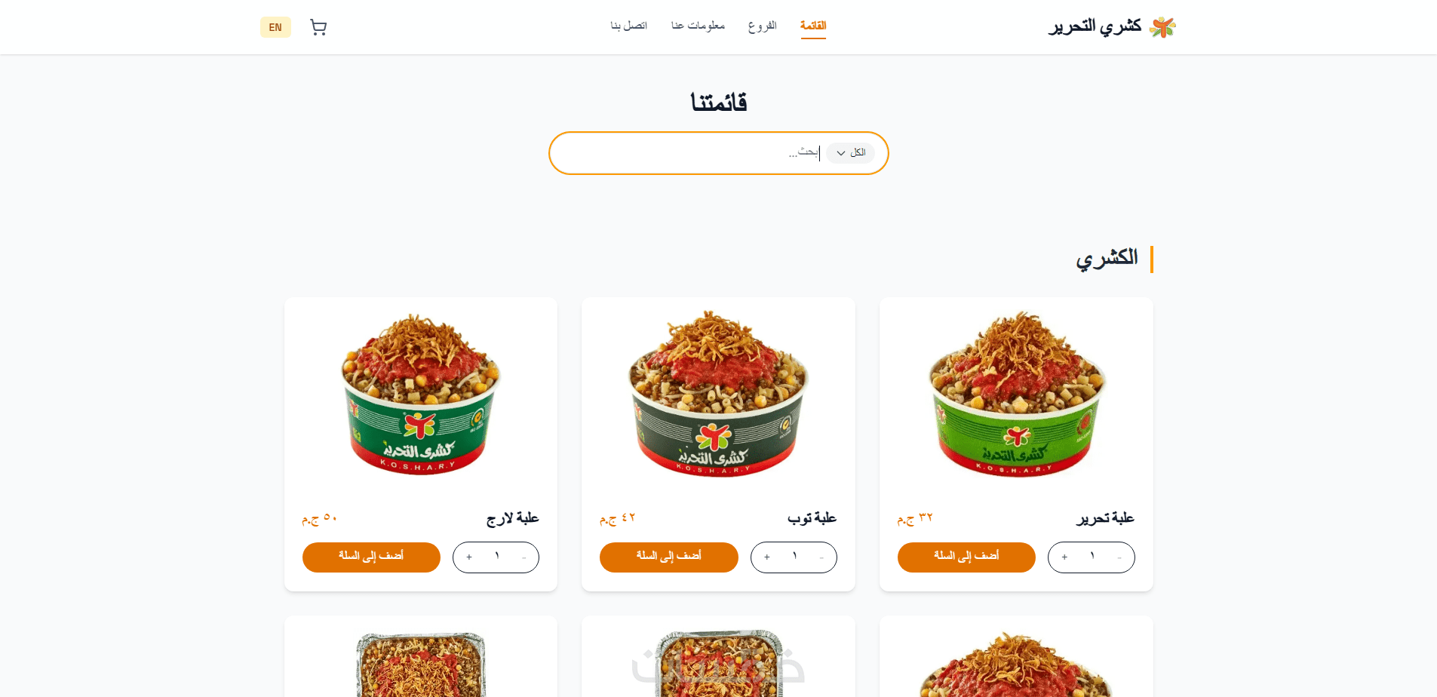The height and width of the screenshot is (697, 1437).
Task: Add علبة لارج to cart
Action: tap(371, 557)
